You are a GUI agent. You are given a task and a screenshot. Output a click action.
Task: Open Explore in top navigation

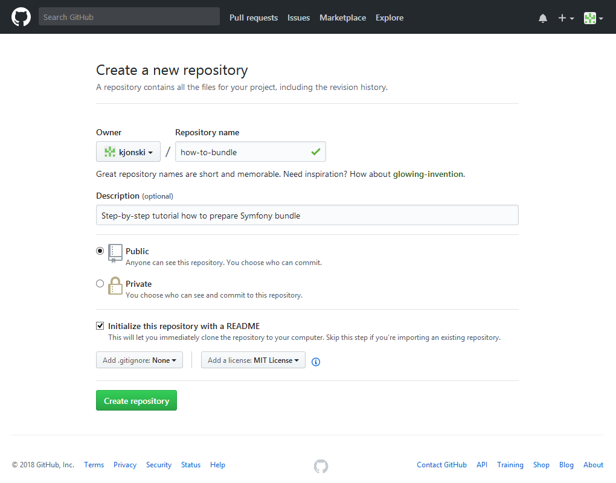tap(390, 18)
